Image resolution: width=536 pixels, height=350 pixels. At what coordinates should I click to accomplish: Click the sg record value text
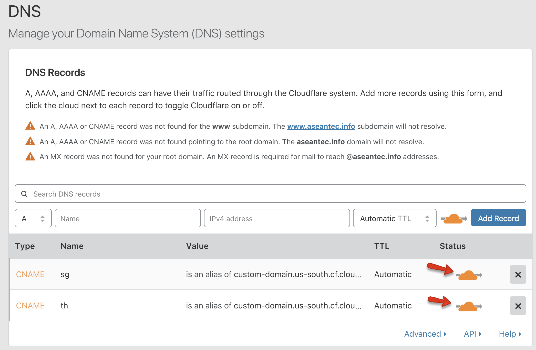click(273, 275)
